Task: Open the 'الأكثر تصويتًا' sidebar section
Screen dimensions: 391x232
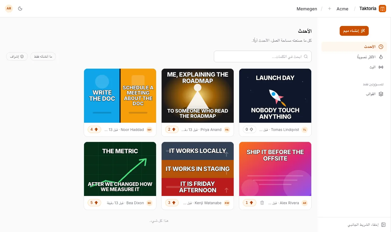Action: point(354,57)
